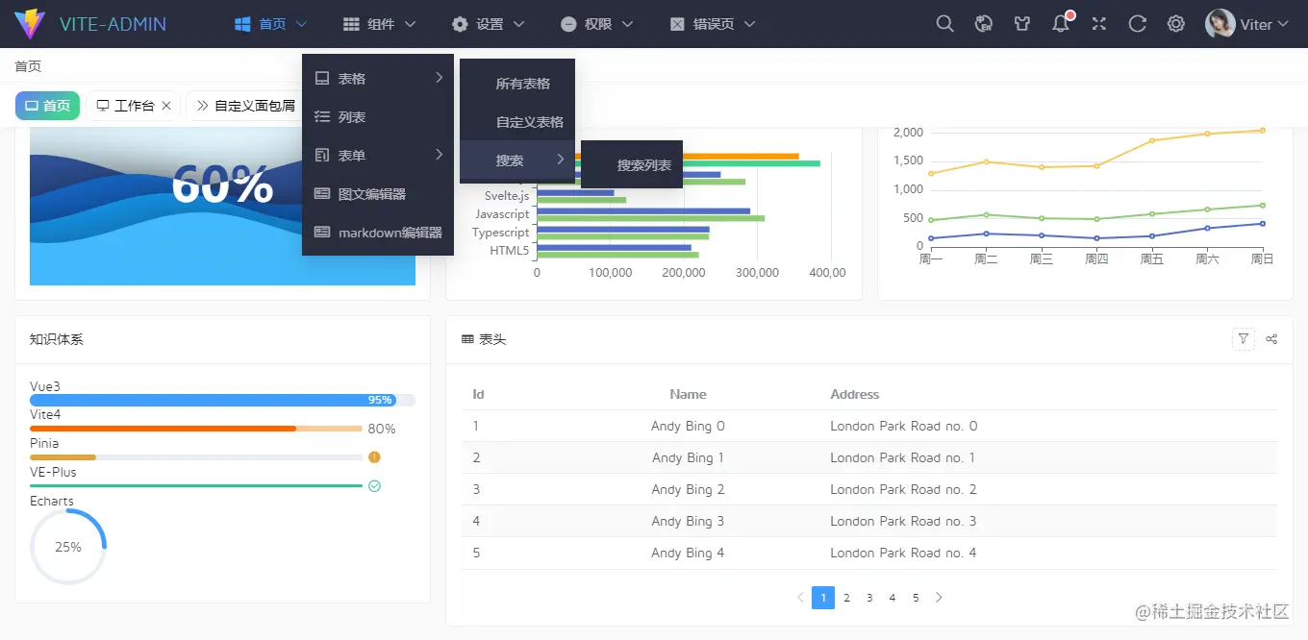1308x640 pixels.
Task: Expand the 设置 top menu dropdown
Action: (519, 24)
